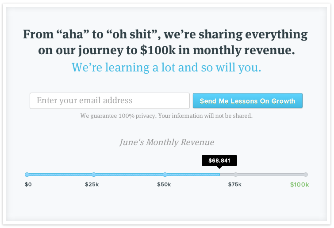The height and width of the screenshot is (228, 334).
Task: Click the $75k milestone dot
Action: (x=235, y=175)
